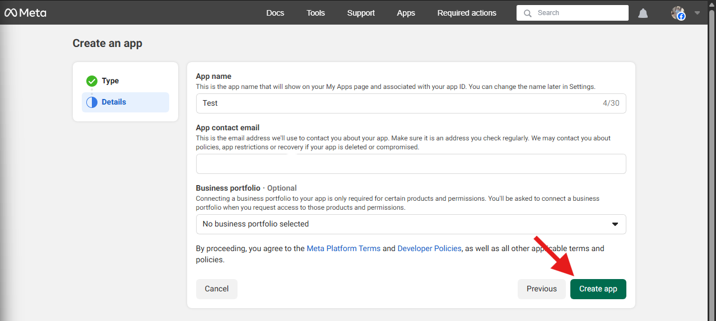Click the App name label

213,76
